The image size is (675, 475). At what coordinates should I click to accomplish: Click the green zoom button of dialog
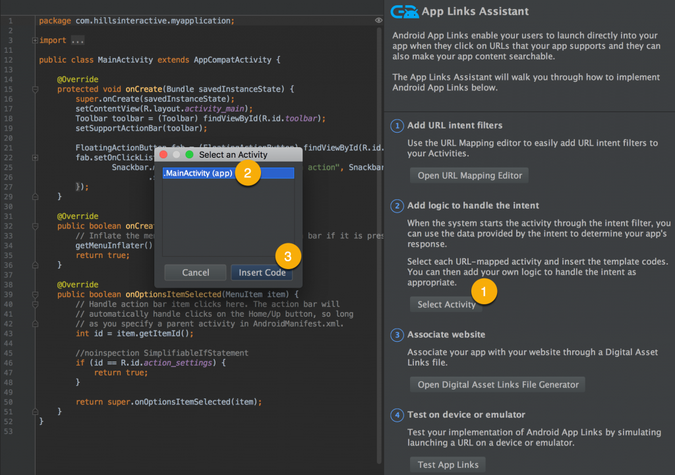coord(189,154)
